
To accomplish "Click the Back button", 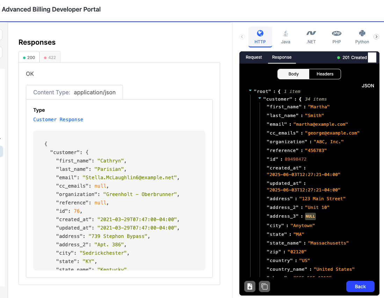I will (360, 286).
